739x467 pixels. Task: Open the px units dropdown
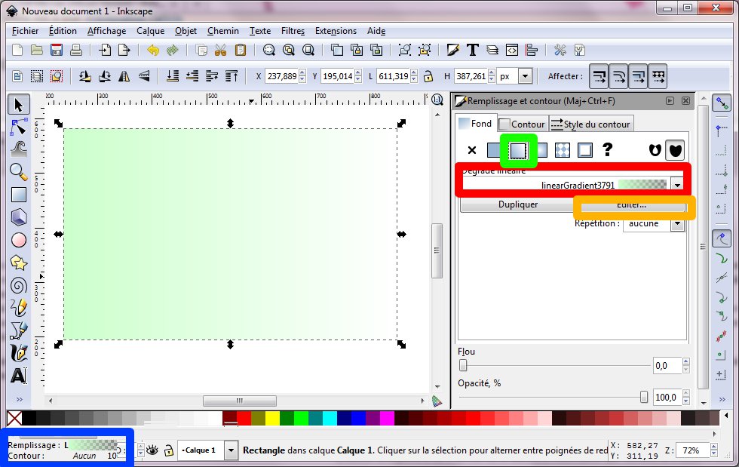525,76
